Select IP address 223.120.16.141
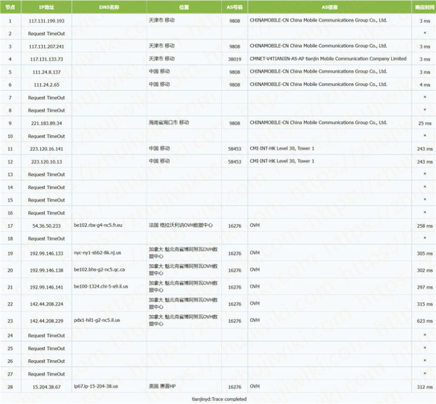Image resolution: width=436 pixels, height=404 pixels. [47, 149]
